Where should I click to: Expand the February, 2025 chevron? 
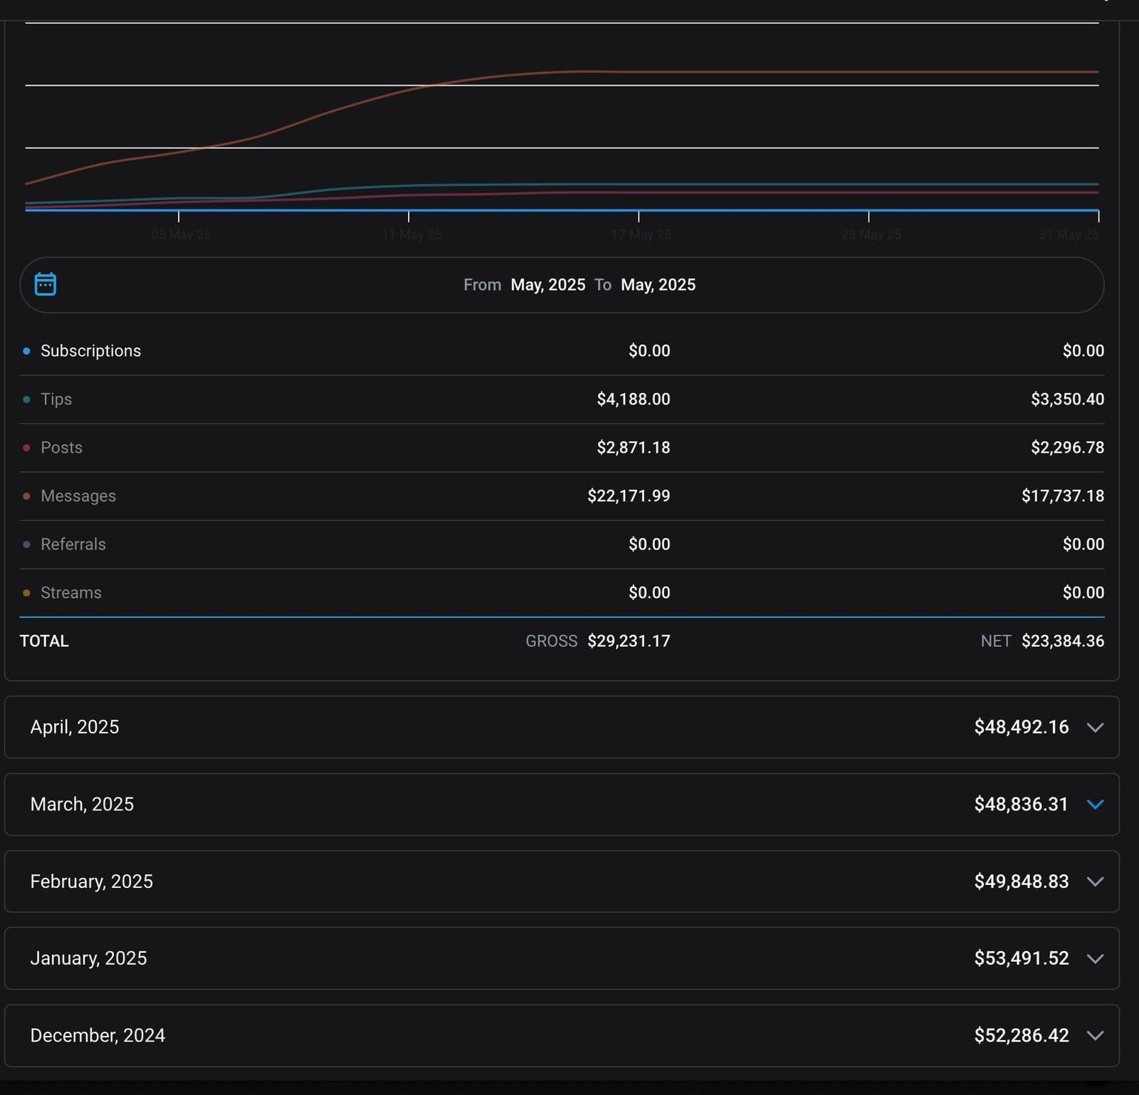(1095, 881)
